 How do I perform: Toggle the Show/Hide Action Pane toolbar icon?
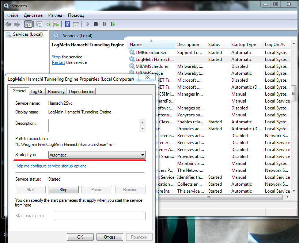[76, 24]
